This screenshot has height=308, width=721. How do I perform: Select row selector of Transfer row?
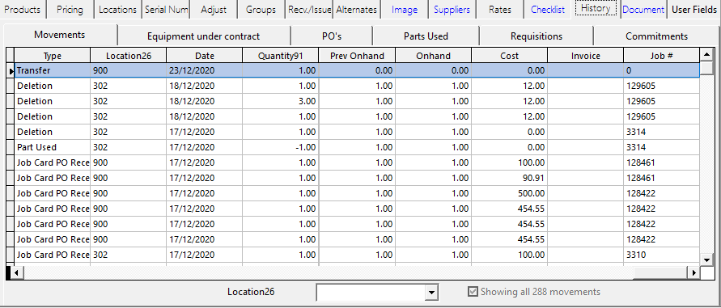pos(11,71)
